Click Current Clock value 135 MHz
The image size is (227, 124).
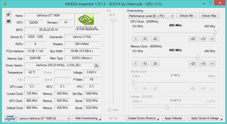pos(32,94)
